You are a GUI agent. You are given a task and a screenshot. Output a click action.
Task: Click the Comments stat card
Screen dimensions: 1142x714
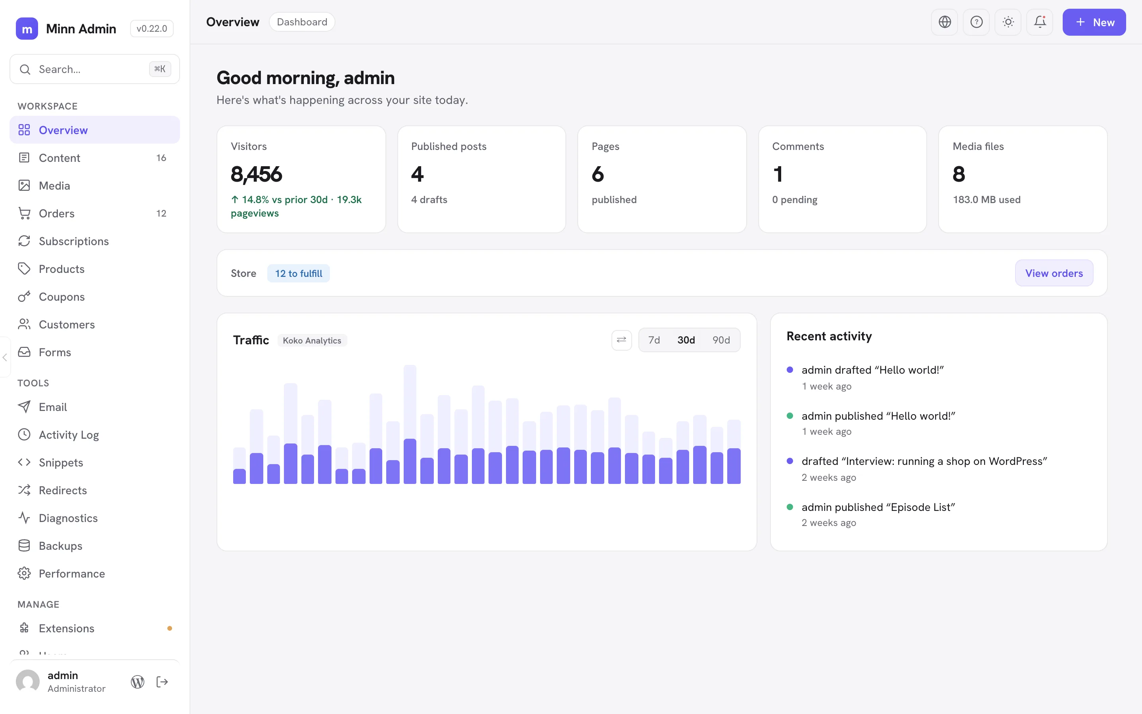point(842,179)
